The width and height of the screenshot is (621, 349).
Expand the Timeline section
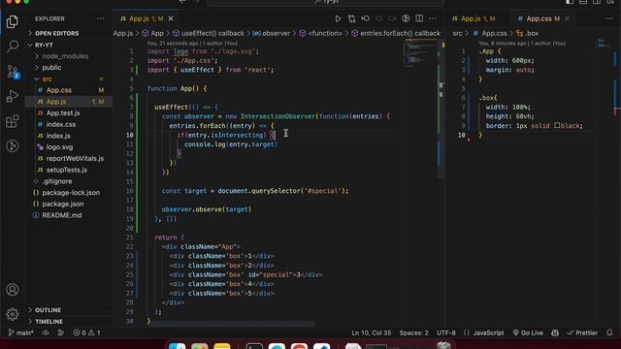49,321
